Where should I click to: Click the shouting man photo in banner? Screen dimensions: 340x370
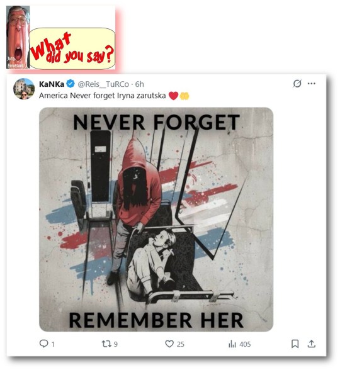[x=18, y=37]
